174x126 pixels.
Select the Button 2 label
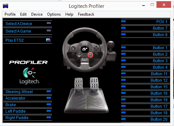pos(160,54)
